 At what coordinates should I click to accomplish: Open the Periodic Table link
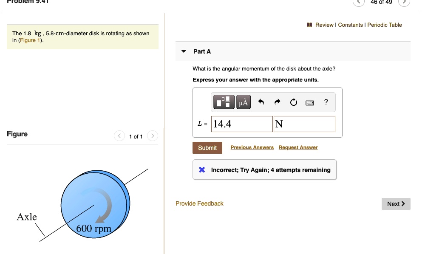(x=384, y=25)
